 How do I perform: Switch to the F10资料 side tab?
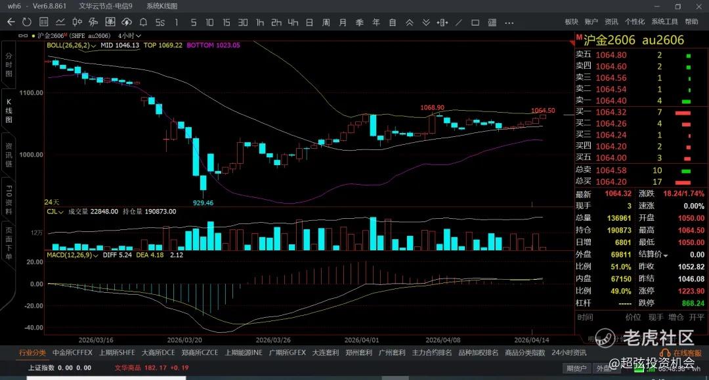coord(9,199)
